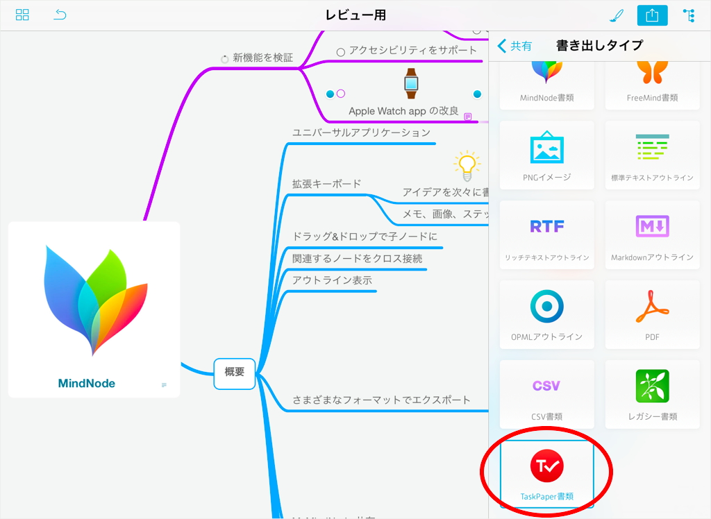Export as CSV書類
This screenshot has height=519, width=711.
[x=547, y=394]
